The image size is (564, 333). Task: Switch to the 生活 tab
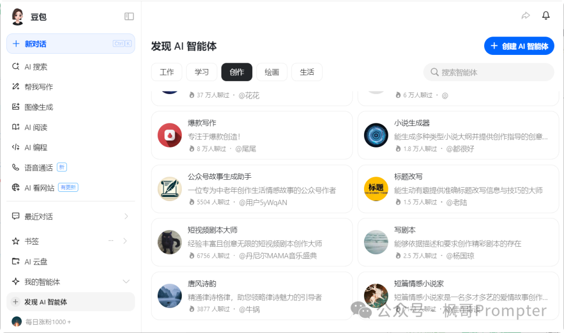[307, 72]
